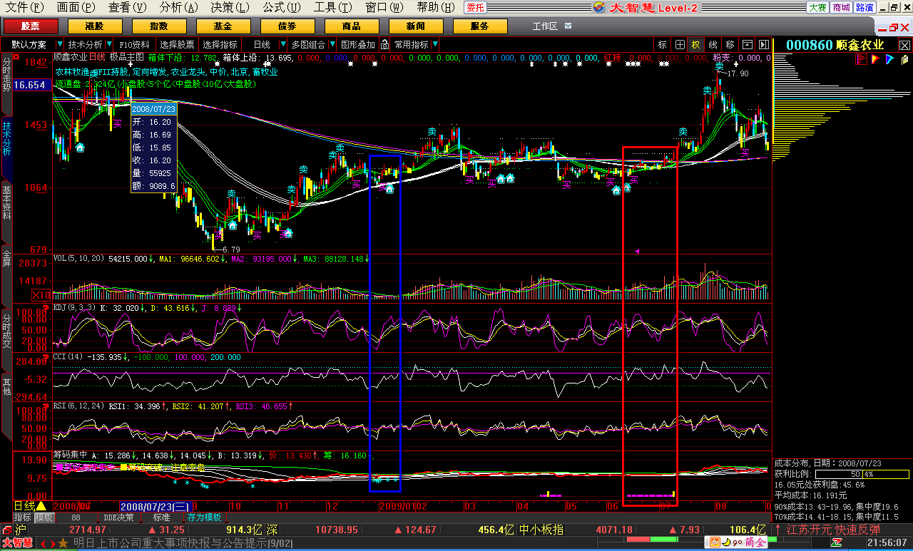The width and height of the screenshot is (913, 551).
Task: Switch to the 指标 bottom tab
Action: point(23,517)
